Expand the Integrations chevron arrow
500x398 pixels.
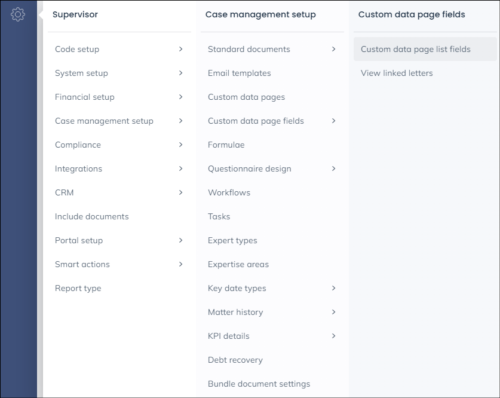pyautogui.click(x=180, y=169)
